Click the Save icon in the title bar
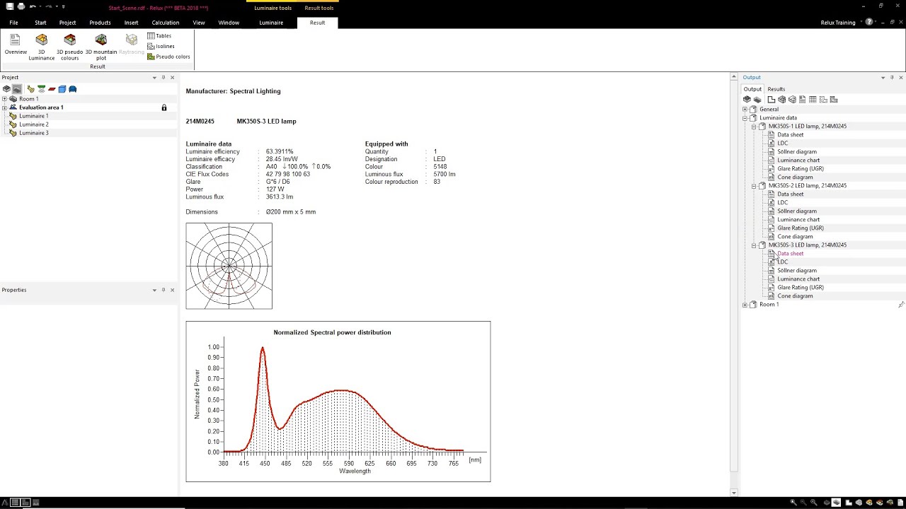The height and width of the screenshot is (509, 906). pos(10,6)
